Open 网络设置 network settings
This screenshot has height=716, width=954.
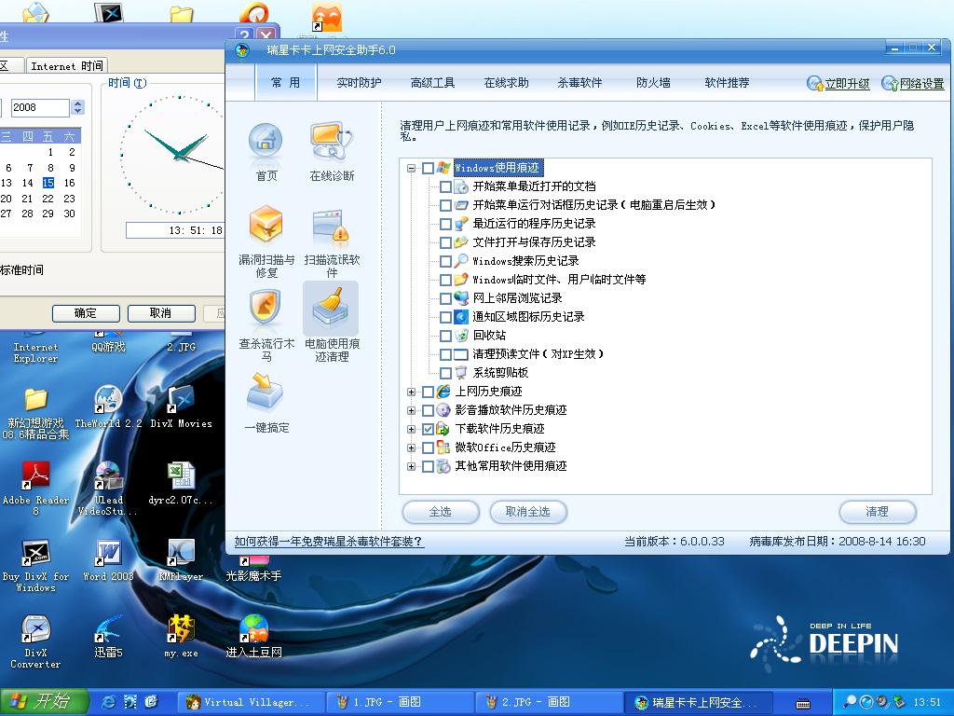[x=913, y=83]
